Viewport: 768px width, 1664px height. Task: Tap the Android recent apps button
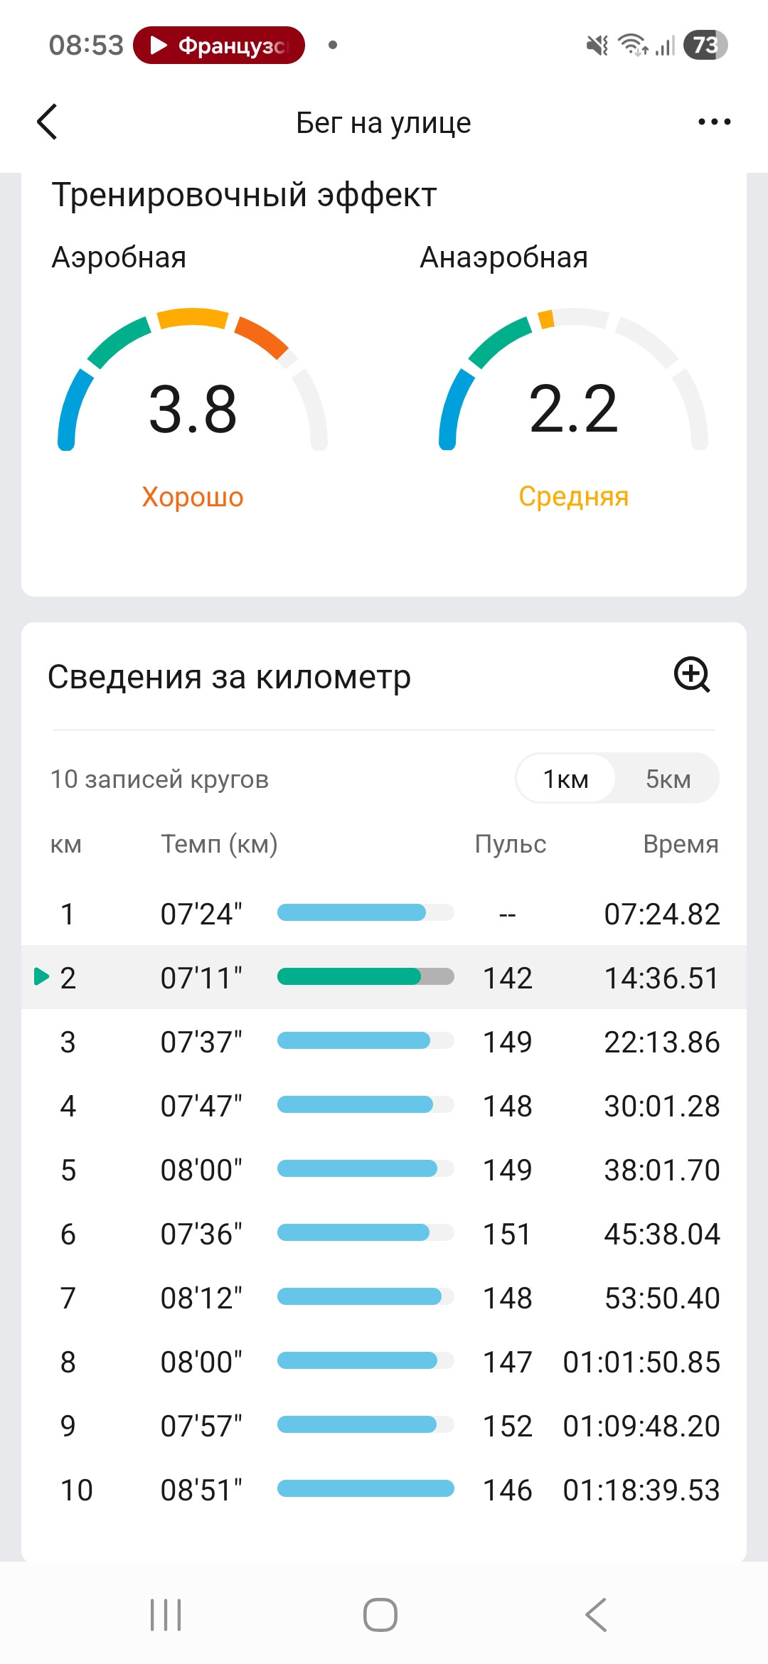click(x=166, y=1614)
